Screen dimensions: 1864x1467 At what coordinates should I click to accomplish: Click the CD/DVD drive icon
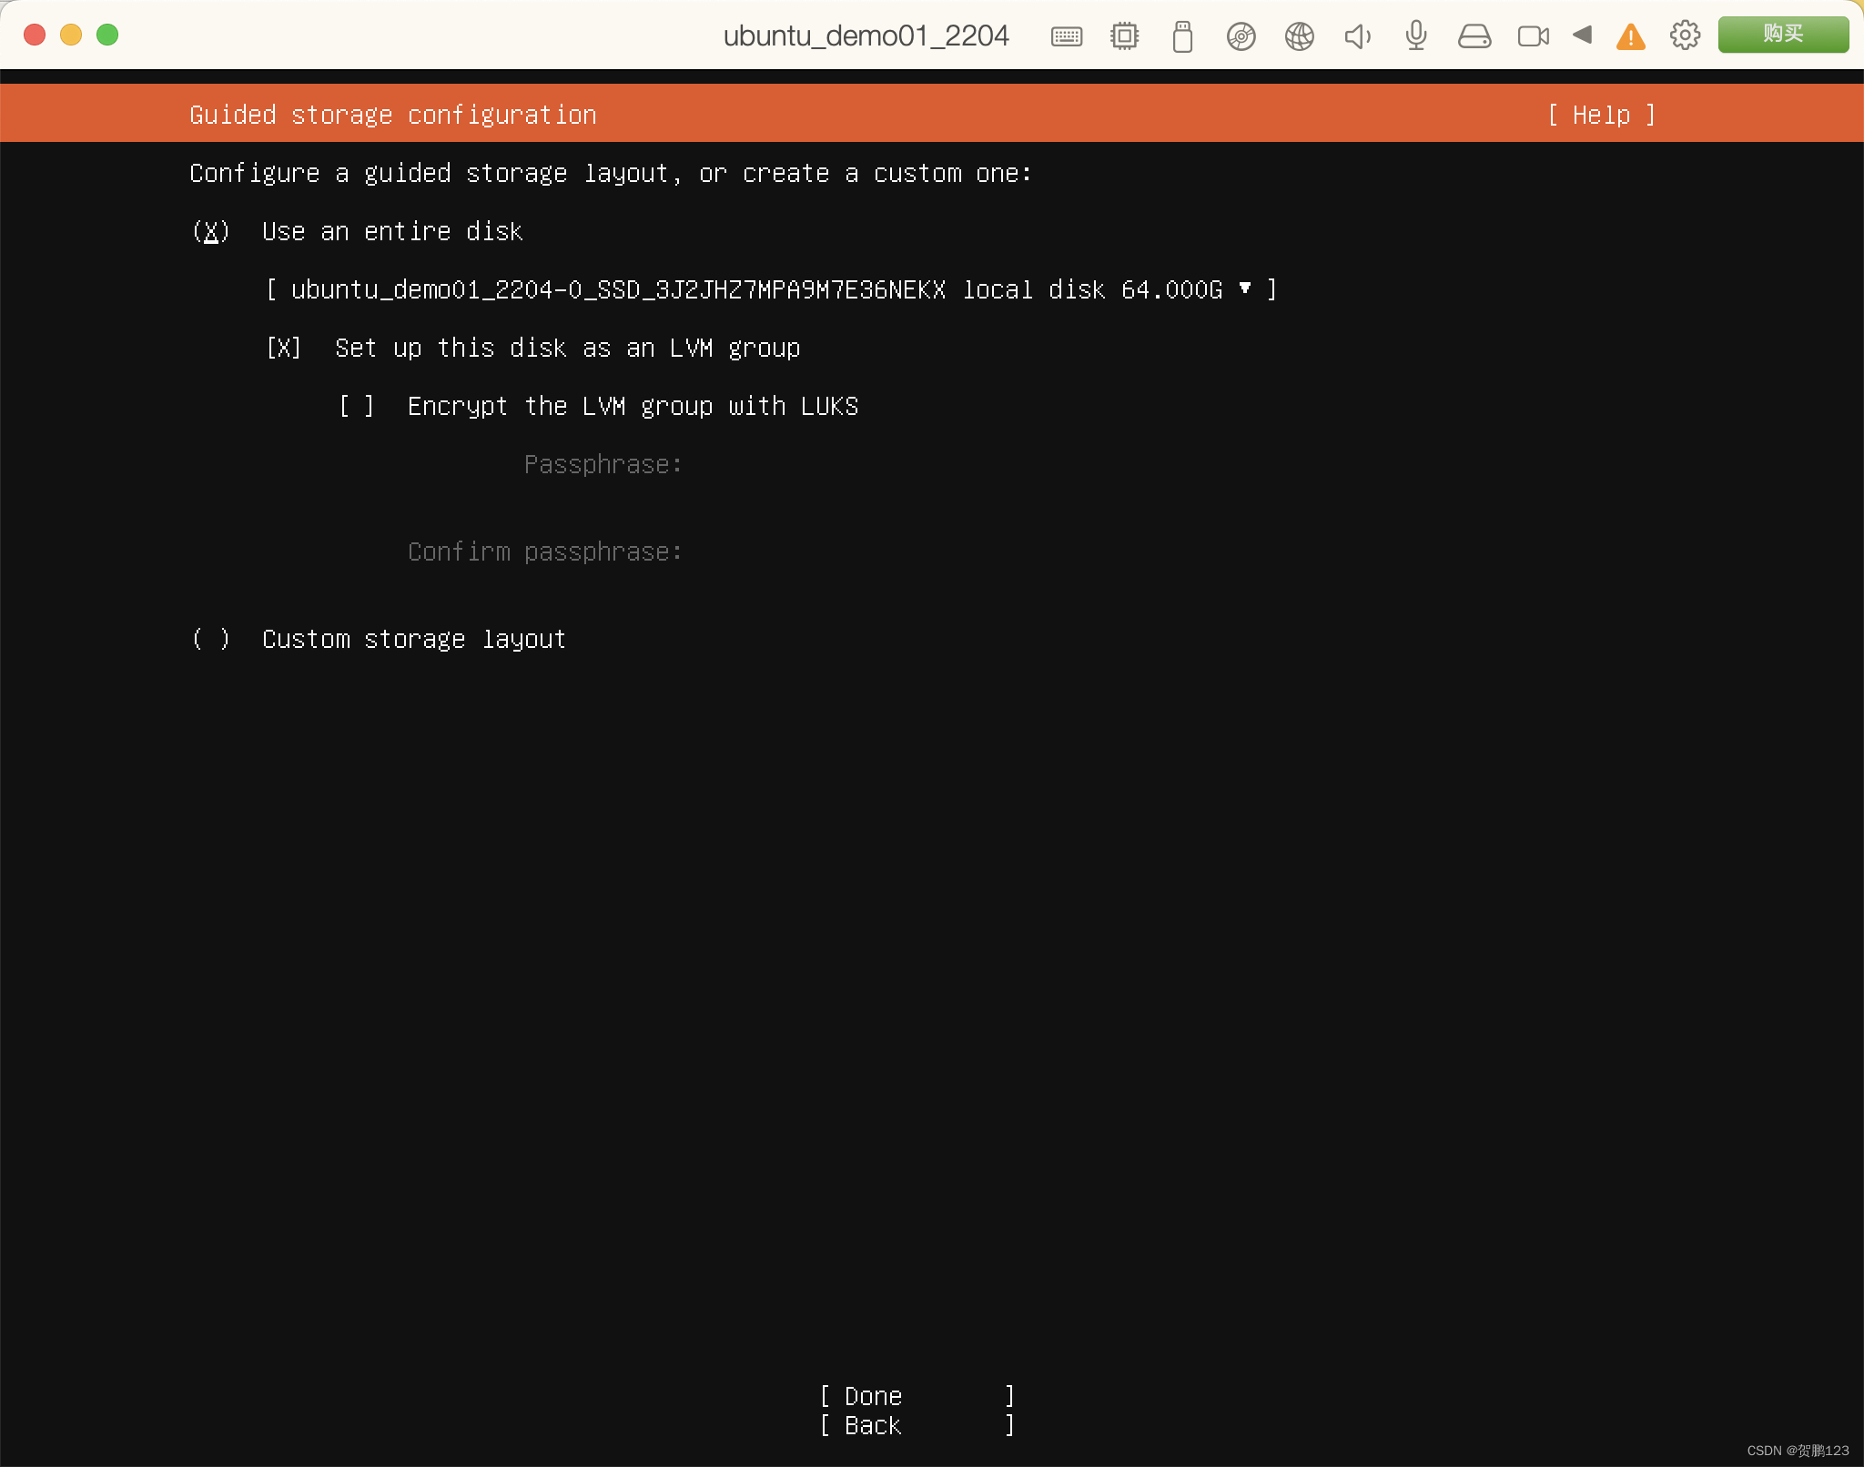pyautogui.click(x=1241, y=35)
